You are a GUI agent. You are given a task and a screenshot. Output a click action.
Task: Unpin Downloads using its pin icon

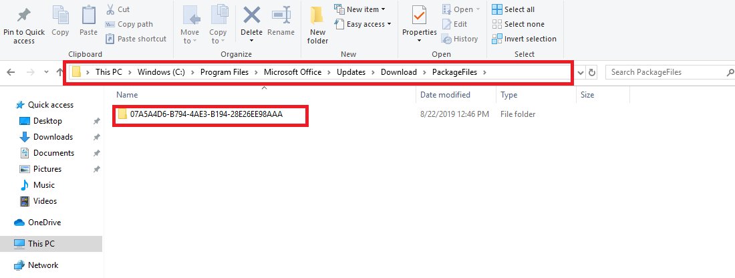coord(97,137)
